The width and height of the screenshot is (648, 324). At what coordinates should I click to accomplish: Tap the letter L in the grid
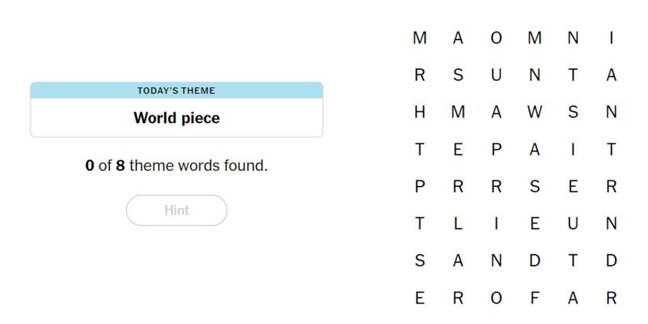tap(458, 224)
